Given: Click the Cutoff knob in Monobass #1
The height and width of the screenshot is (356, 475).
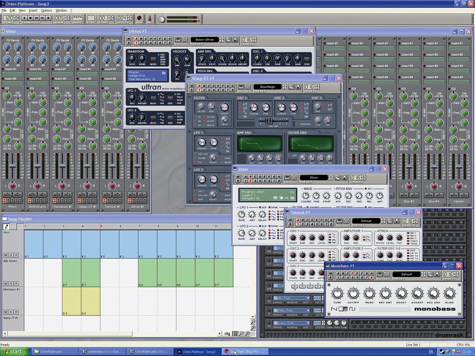Looking at the screenshot, I should click(353, 294).
